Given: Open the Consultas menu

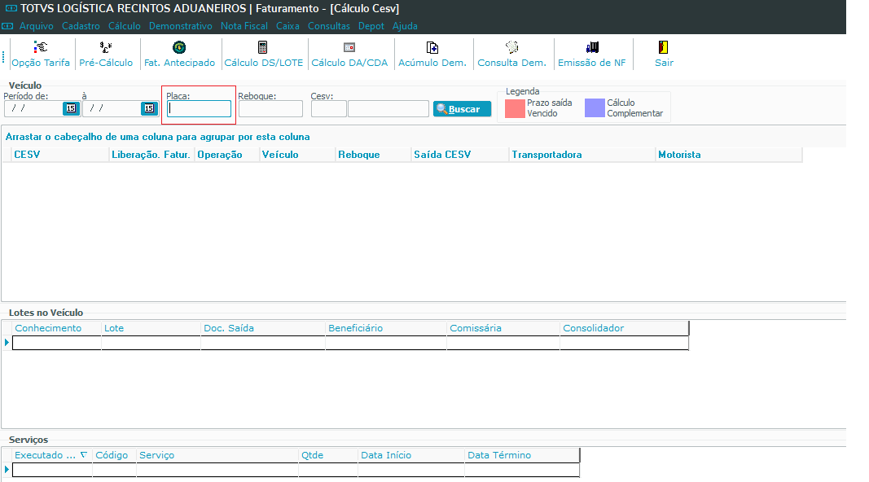Looking at the screenshot, I should coord(329,26).
